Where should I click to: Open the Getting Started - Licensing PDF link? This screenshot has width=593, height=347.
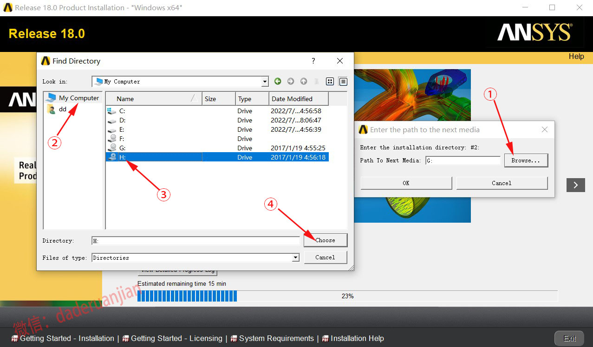[x=172, y=338]
